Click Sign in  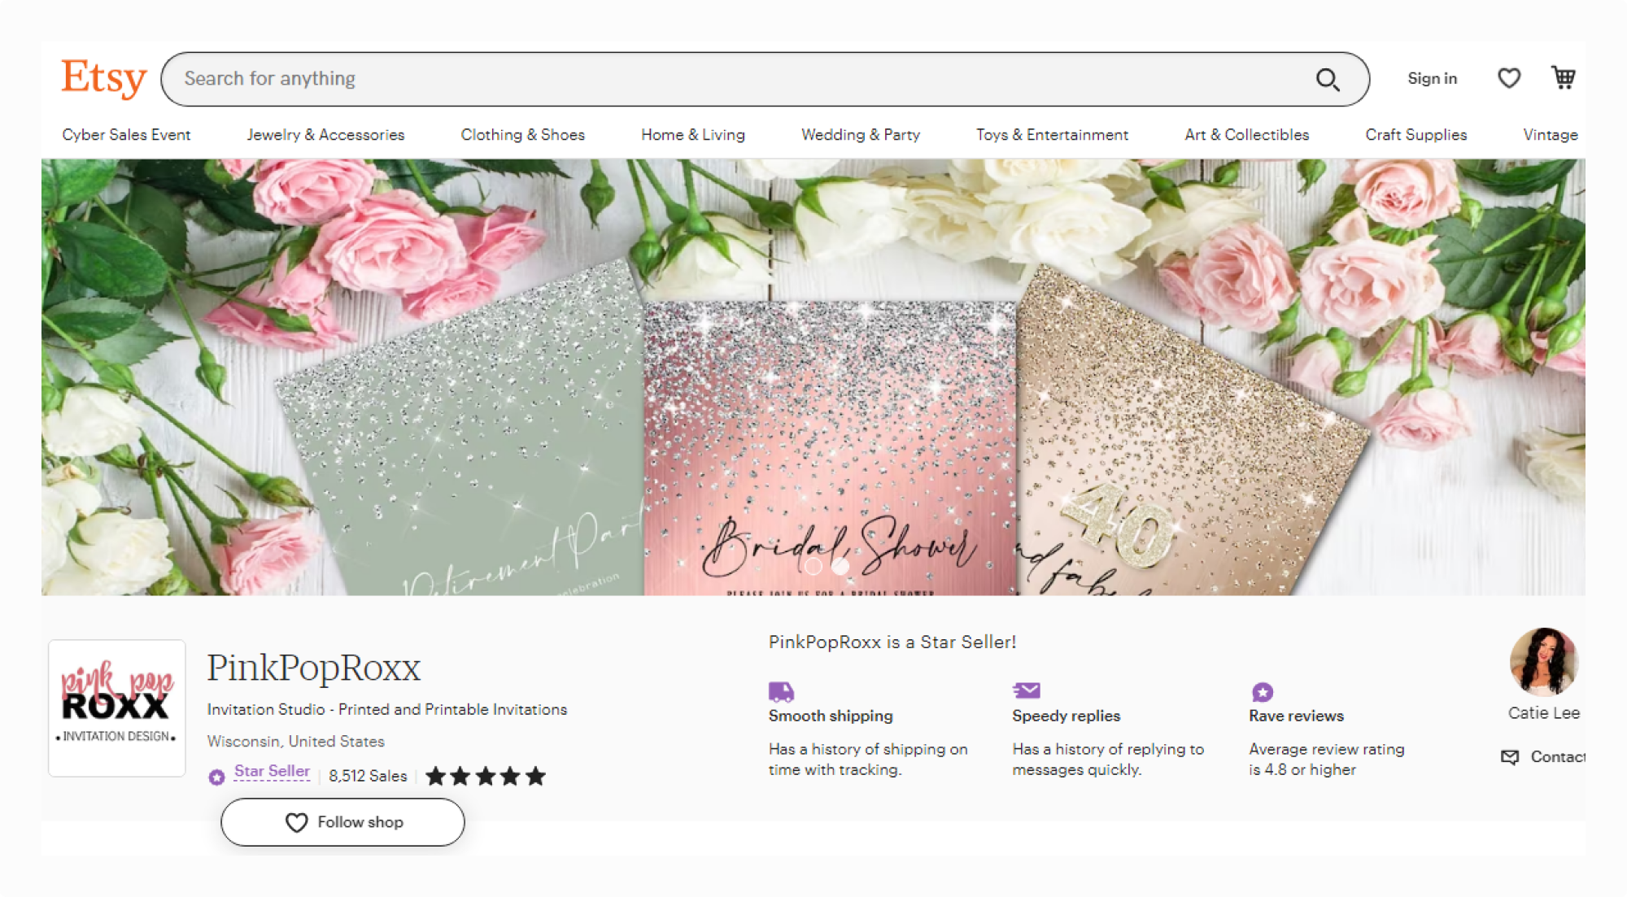(x=1432, y=79)
